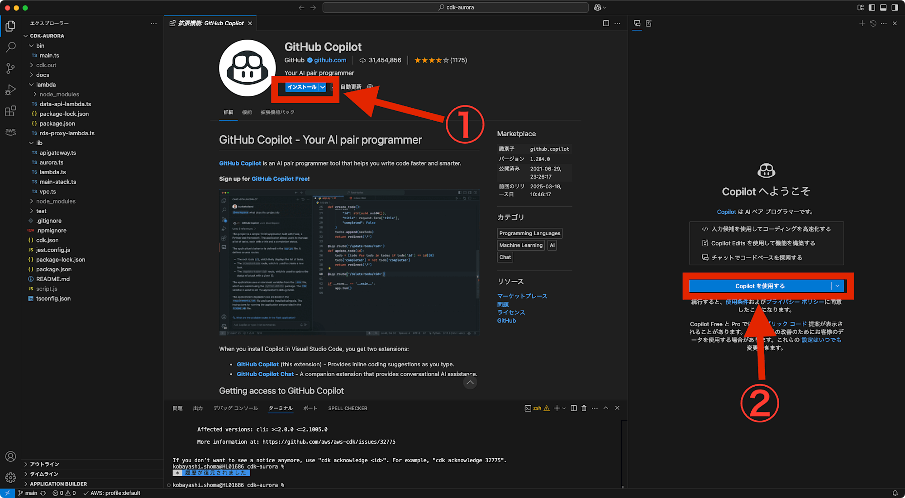Go back using title bar arrow
Viewport: 905px width, 498px height.
301,7
